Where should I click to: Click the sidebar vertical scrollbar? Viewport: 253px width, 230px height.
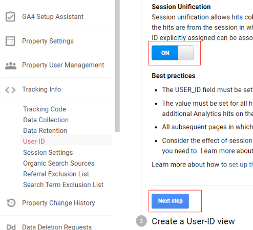117,66
